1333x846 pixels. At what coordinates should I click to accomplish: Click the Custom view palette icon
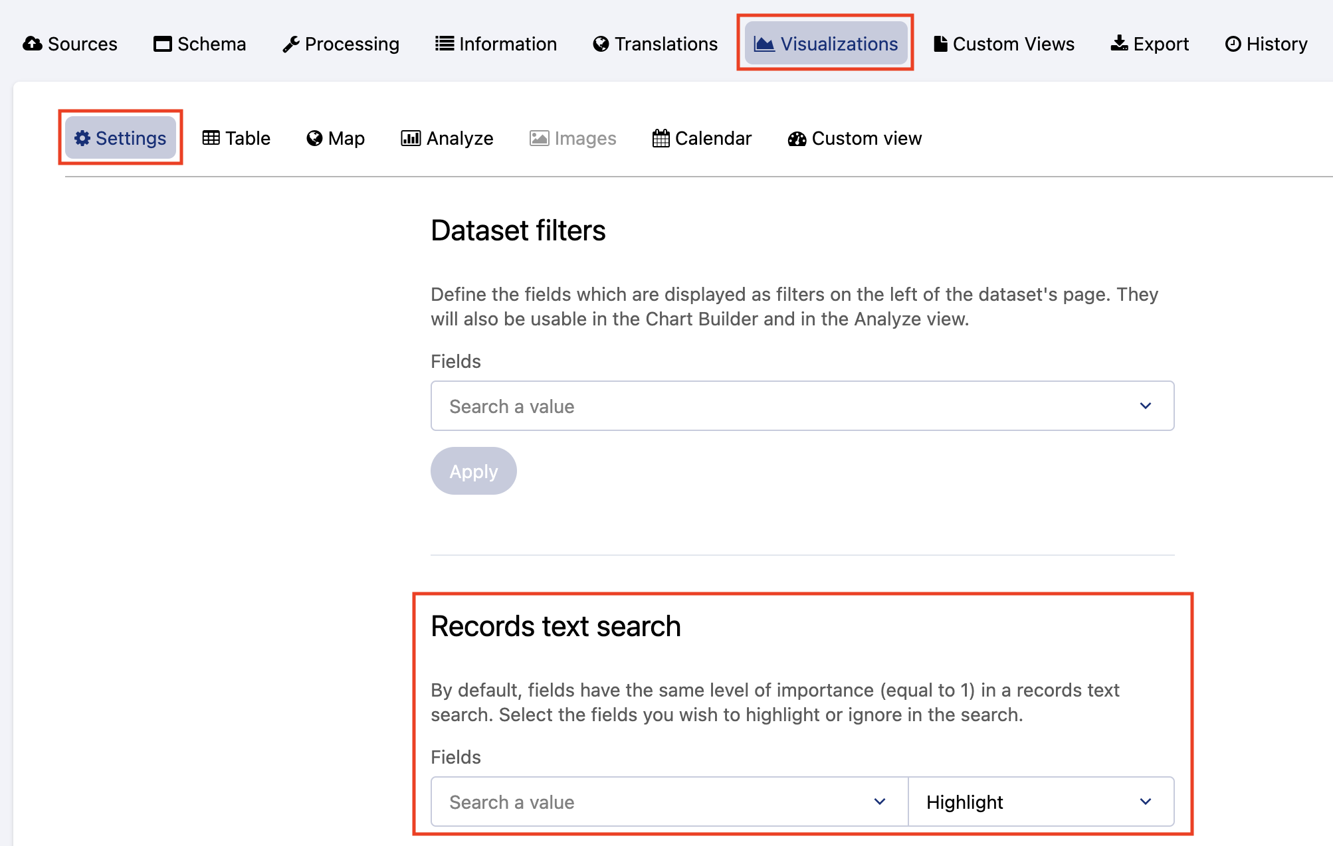click(x=797, y=138)
